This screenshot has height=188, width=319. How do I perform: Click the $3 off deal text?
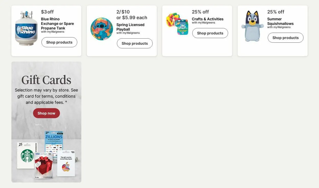coord(47,12)
